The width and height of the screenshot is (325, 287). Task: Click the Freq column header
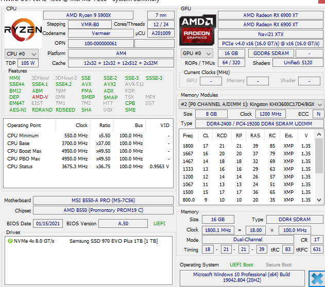coord(188,136)
